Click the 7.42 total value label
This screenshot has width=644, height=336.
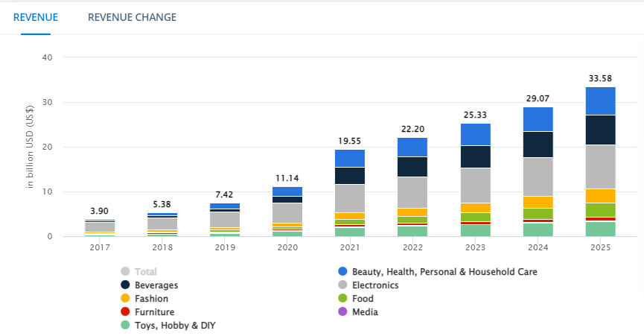pos(224,194)
